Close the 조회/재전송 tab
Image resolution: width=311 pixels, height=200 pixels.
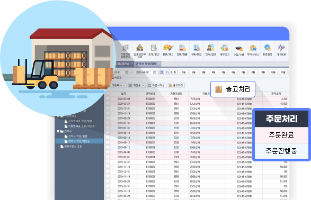132,63
